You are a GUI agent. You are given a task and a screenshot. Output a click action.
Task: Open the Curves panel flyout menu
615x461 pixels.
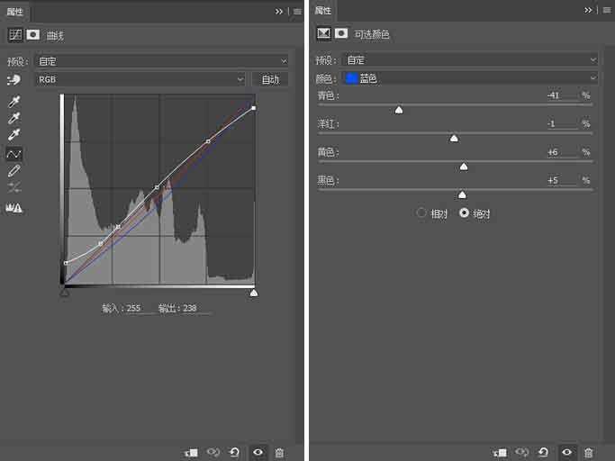[298, 12]
